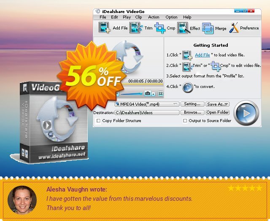270x221 pixels.
Task: Click the iDealshare VideoGo title bar icon
Action: (x=98, y=11)
